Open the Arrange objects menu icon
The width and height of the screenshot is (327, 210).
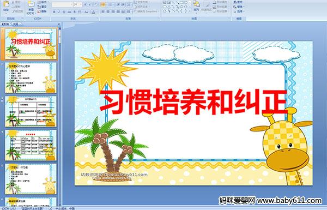coord(196,5)
